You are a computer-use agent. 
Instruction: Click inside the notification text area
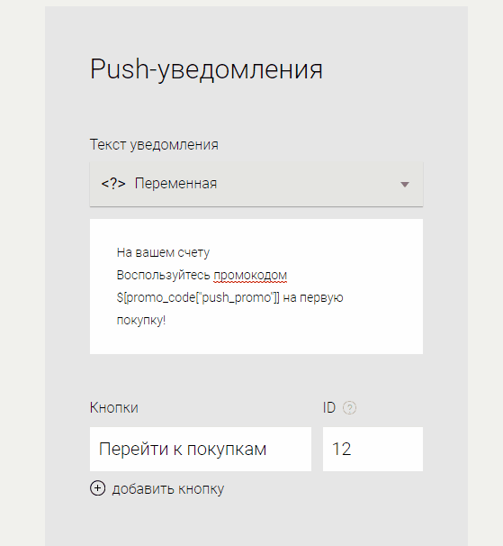coord(256,287)
